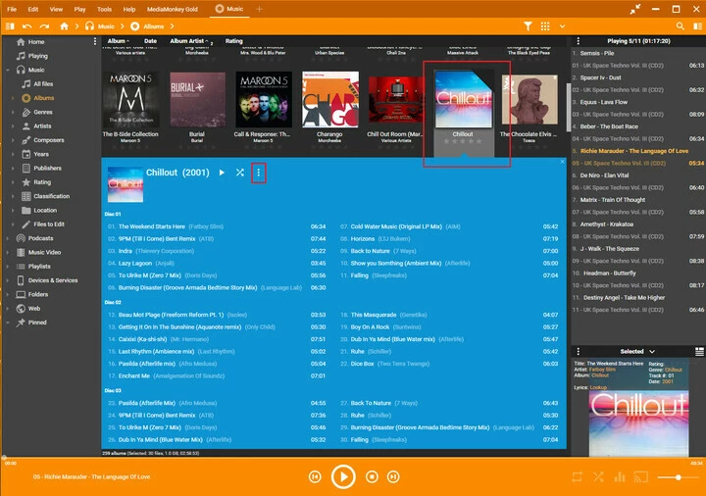Open the View menu

click(x=56, y=9)
